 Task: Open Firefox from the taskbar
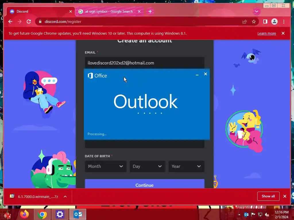tap(24, 214)
